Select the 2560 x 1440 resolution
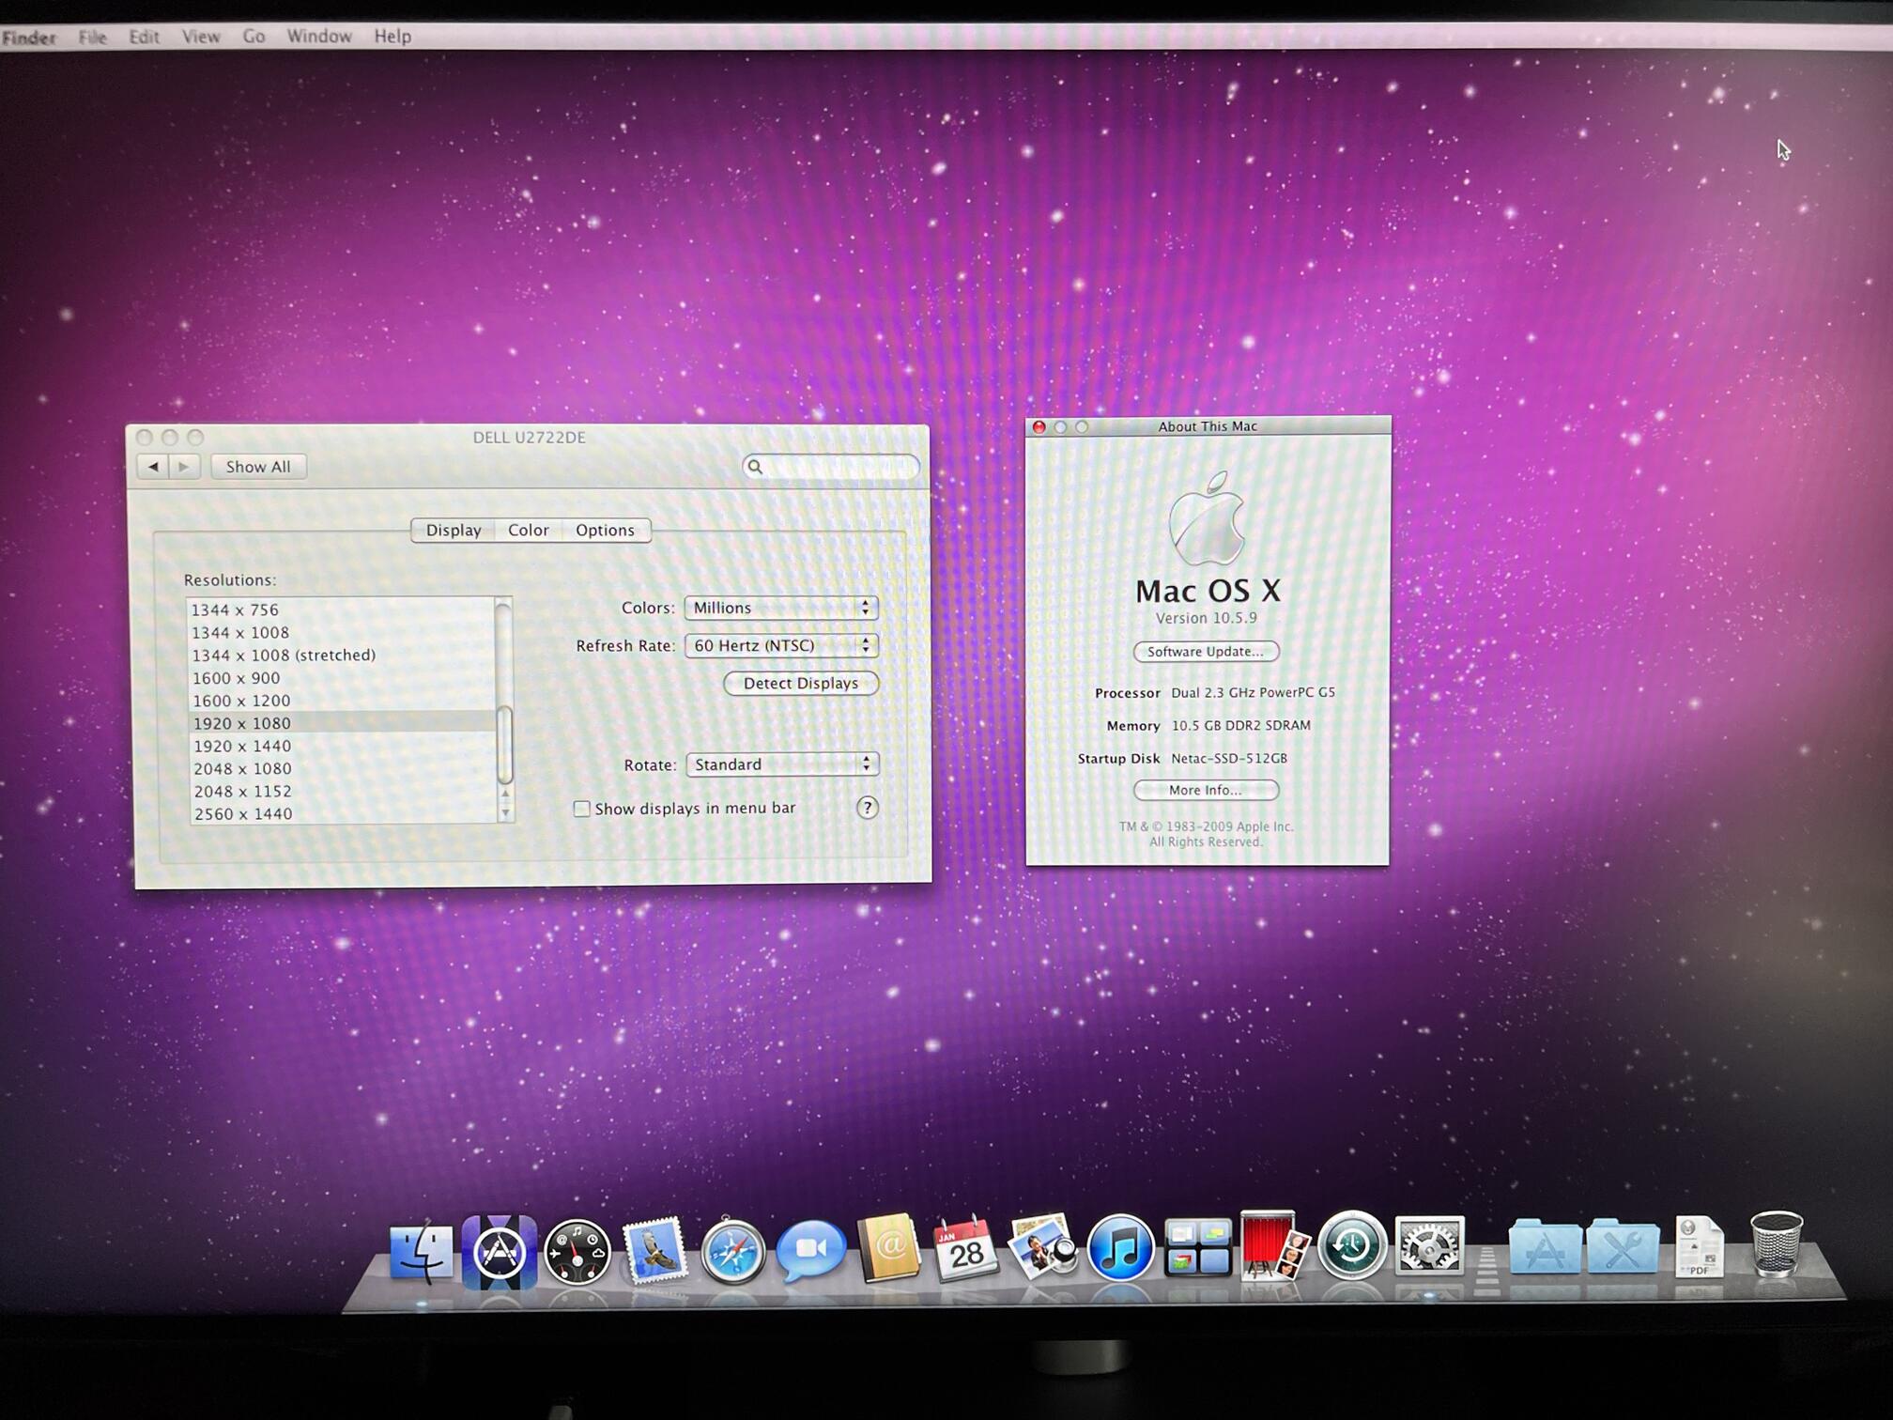The width and height of the screenshot is (1893, 1420). click(341, 813)
